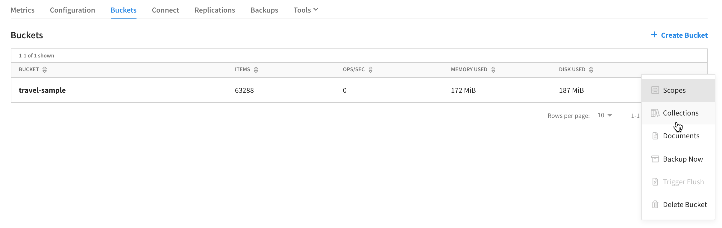Toggle sorting on the DISK USED column
722x228 pixels.
click(x=591, y=69)
